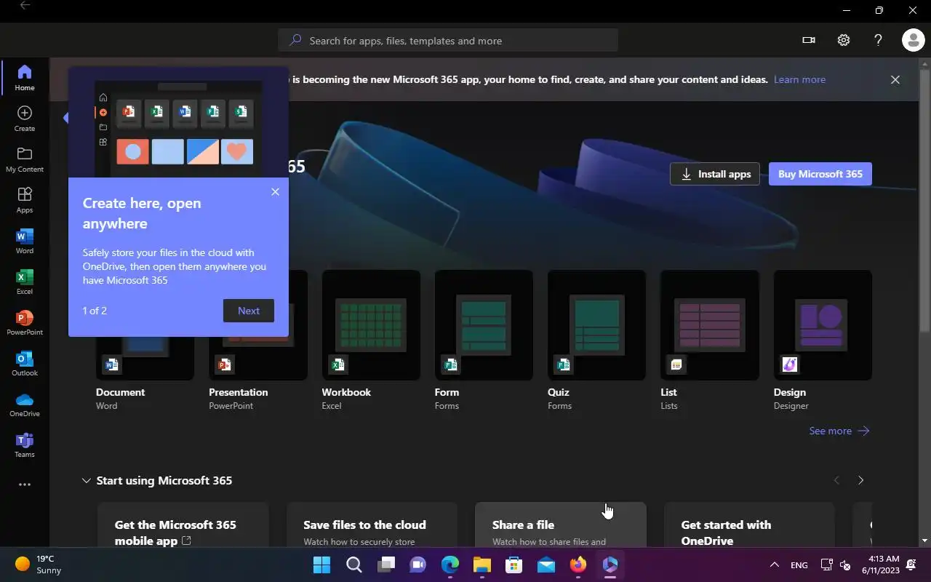Image resolution: width=931 pixels, height=582 pixels.
Task: Open the Share a file card
Action: click(x=560, y=524)
